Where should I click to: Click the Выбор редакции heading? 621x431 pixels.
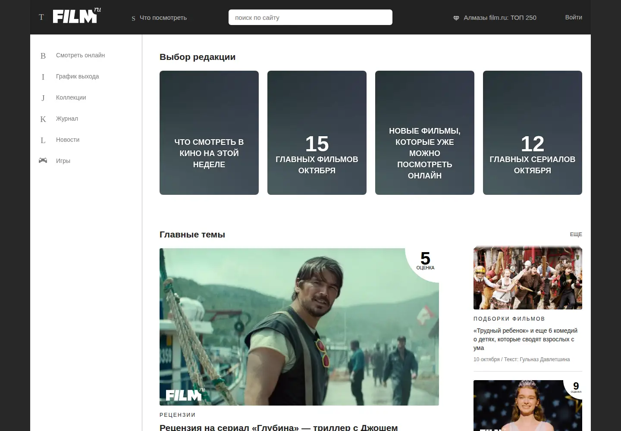point(198,57)
